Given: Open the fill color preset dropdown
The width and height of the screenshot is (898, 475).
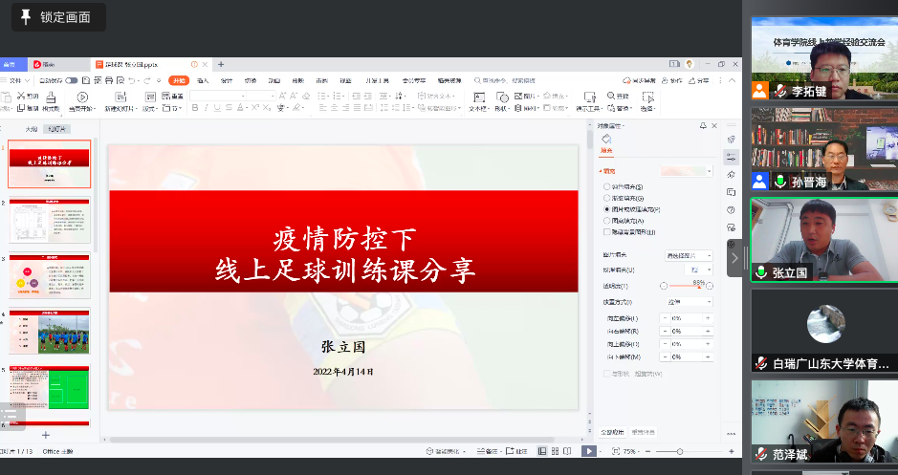Looking at the screenshot, I should point(709,171).
